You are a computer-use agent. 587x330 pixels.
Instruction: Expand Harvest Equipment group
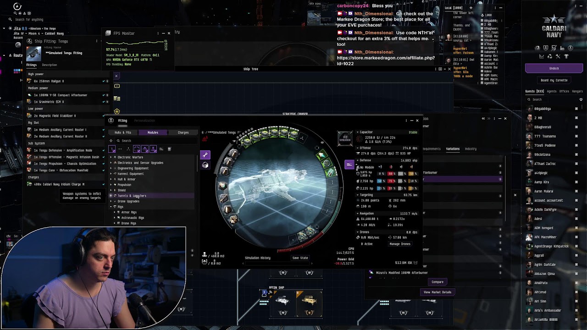111,174
